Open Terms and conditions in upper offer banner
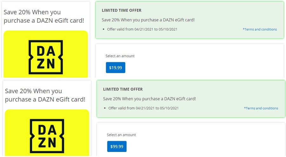 point(260,29)
